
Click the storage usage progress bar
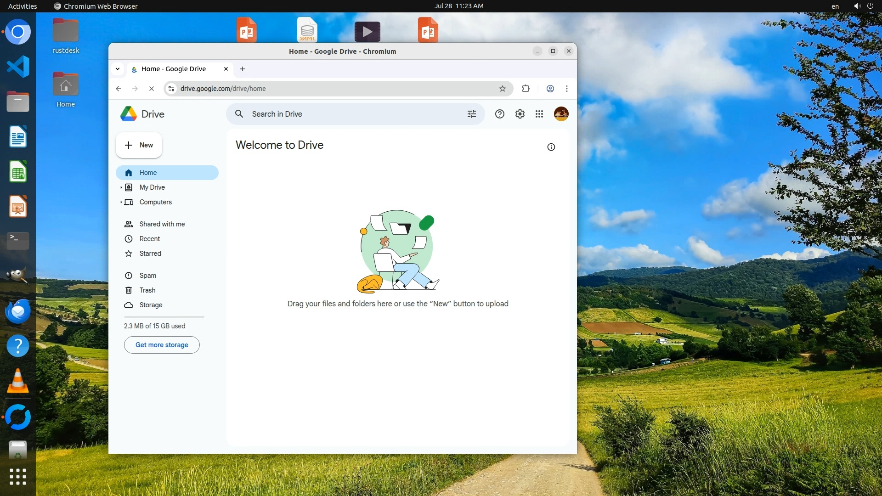(164, 317)
